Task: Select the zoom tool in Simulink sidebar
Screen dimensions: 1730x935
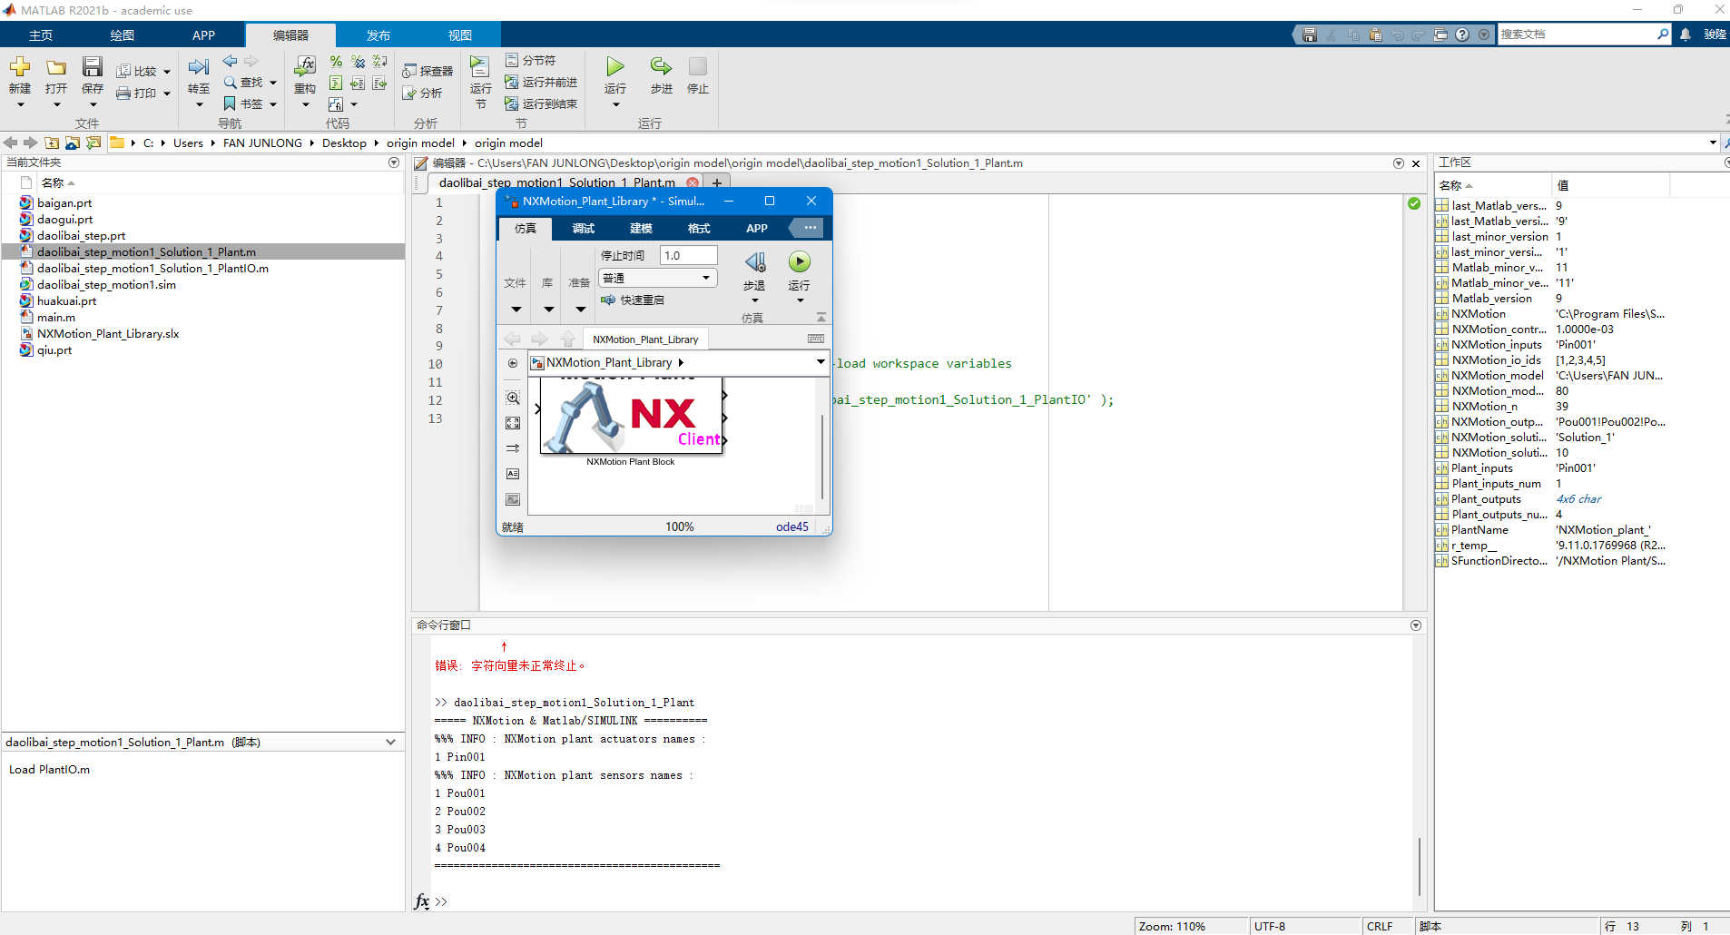Action: pyautogui.click(x=513, y=398)
